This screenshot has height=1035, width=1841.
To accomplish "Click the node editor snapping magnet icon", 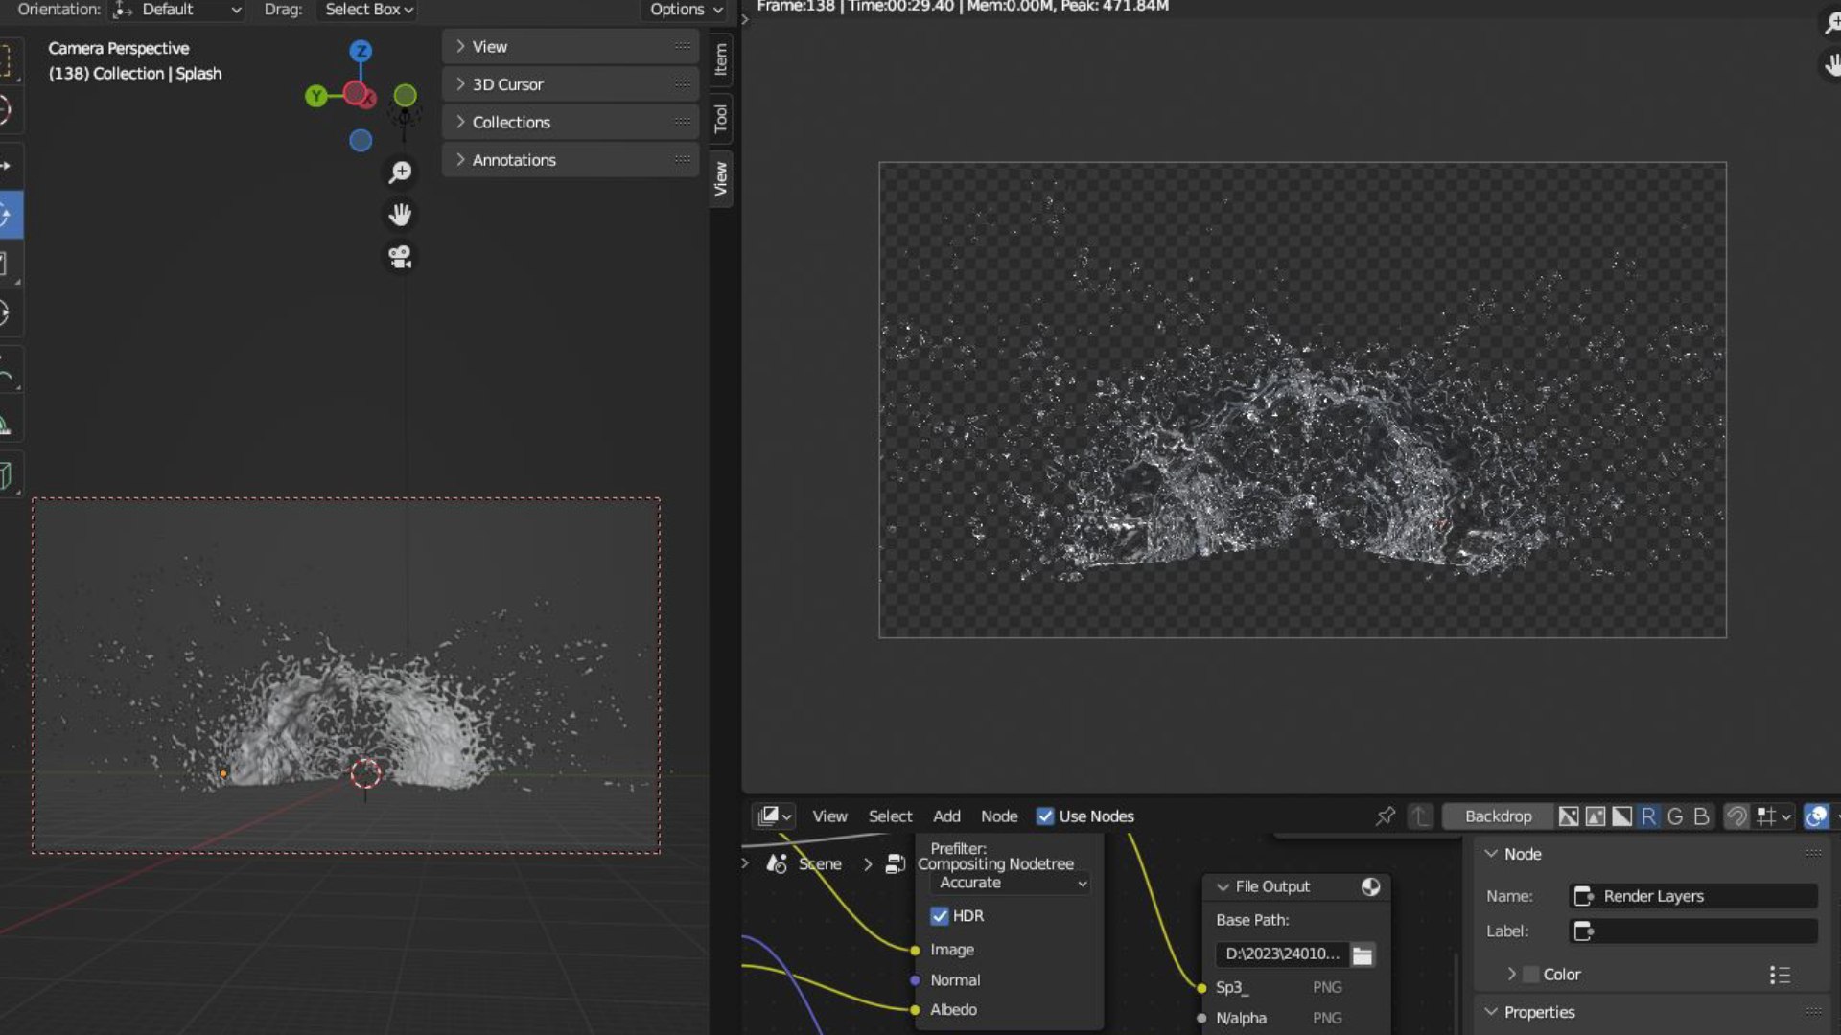I will point(1736,816).
